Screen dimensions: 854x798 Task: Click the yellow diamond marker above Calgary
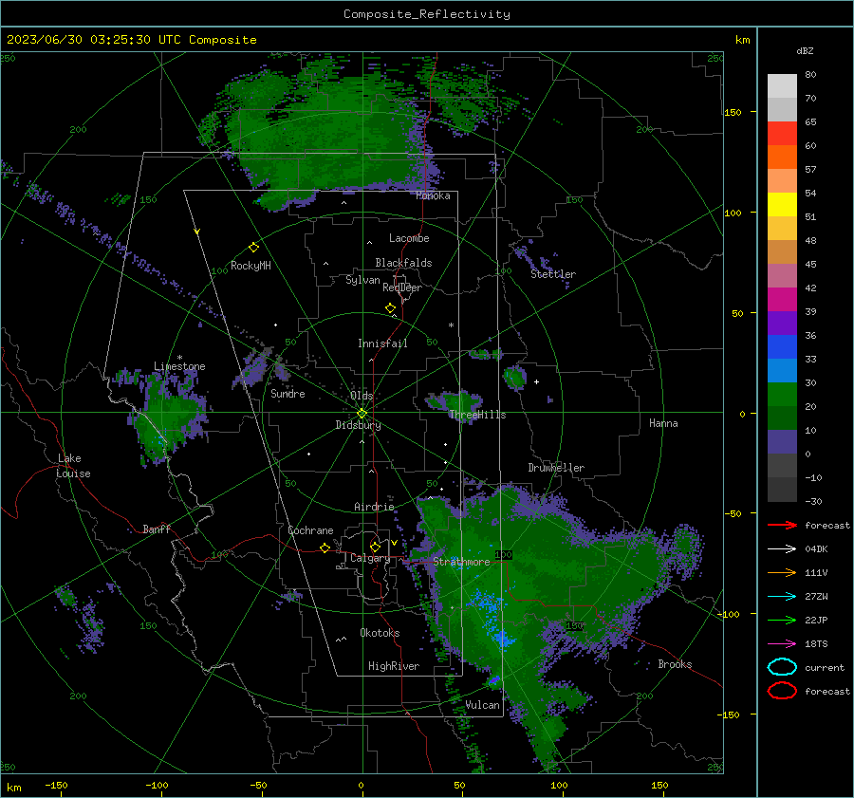375,547
